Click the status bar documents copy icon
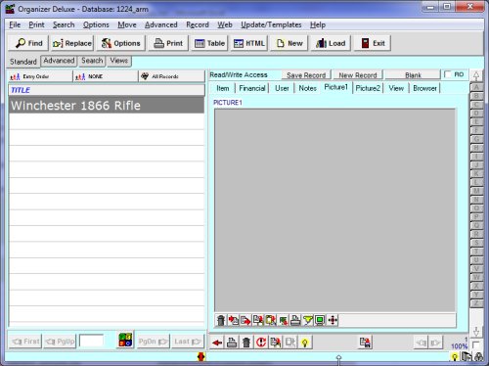This screenshot has height=366, width=489. point(467,357)
